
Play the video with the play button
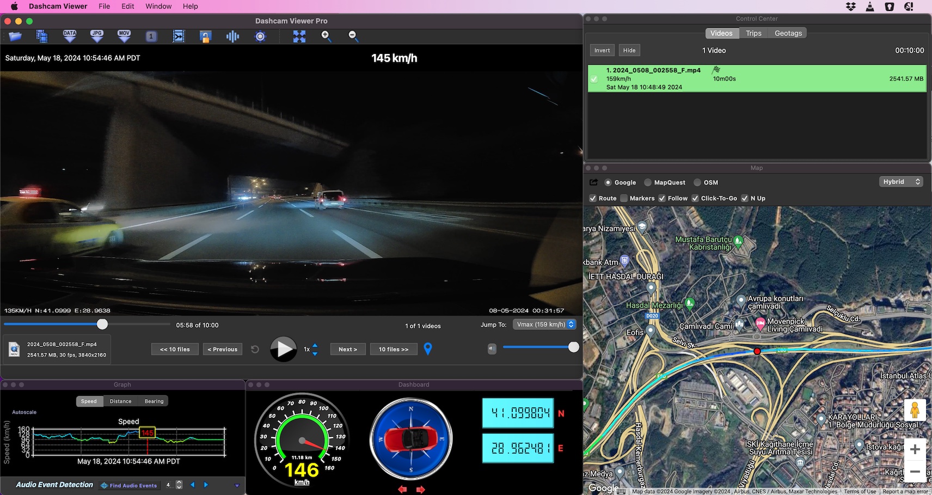point(284,349)
